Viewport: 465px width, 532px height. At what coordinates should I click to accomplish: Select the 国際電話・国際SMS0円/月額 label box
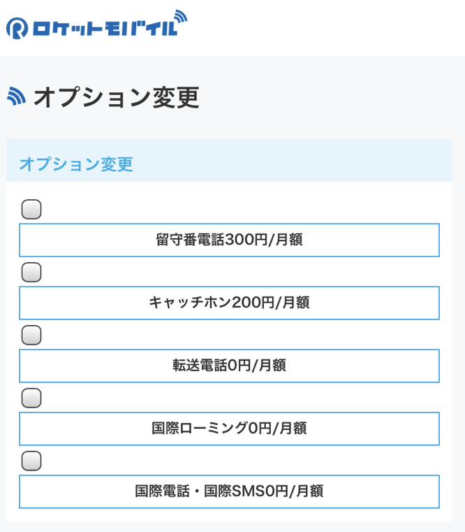tap(229, 491)
